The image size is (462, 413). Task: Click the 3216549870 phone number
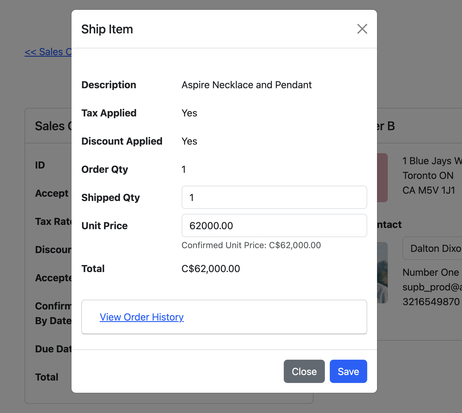[431, 302]
